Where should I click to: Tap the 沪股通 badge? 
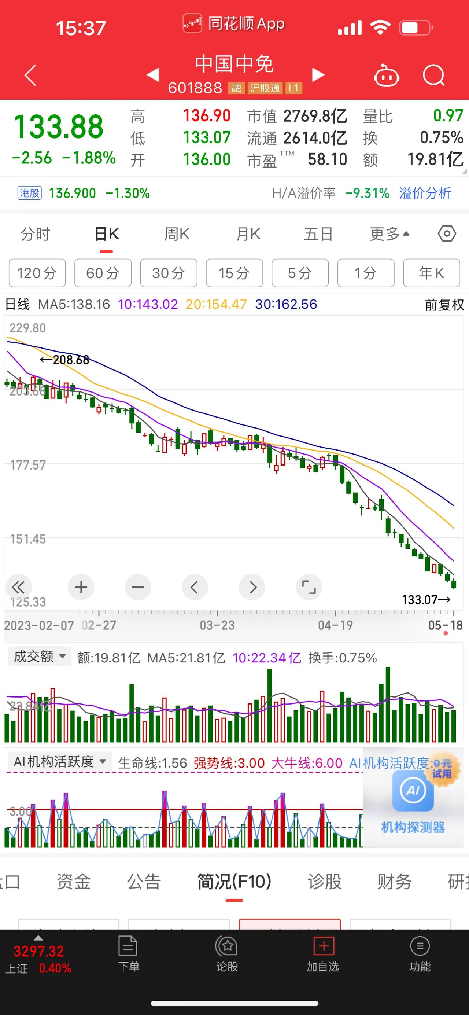tap(265, 88)
